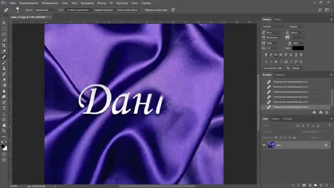
Task: Choose the Crop tool
Action: click(x=4, y=45)
